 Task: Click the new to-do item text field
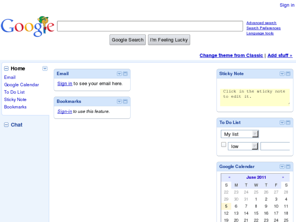[x=275, y=146]
